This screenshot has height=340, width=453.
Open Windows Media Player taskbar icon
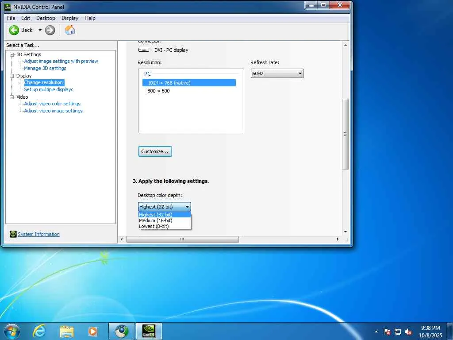pos(93,331)
